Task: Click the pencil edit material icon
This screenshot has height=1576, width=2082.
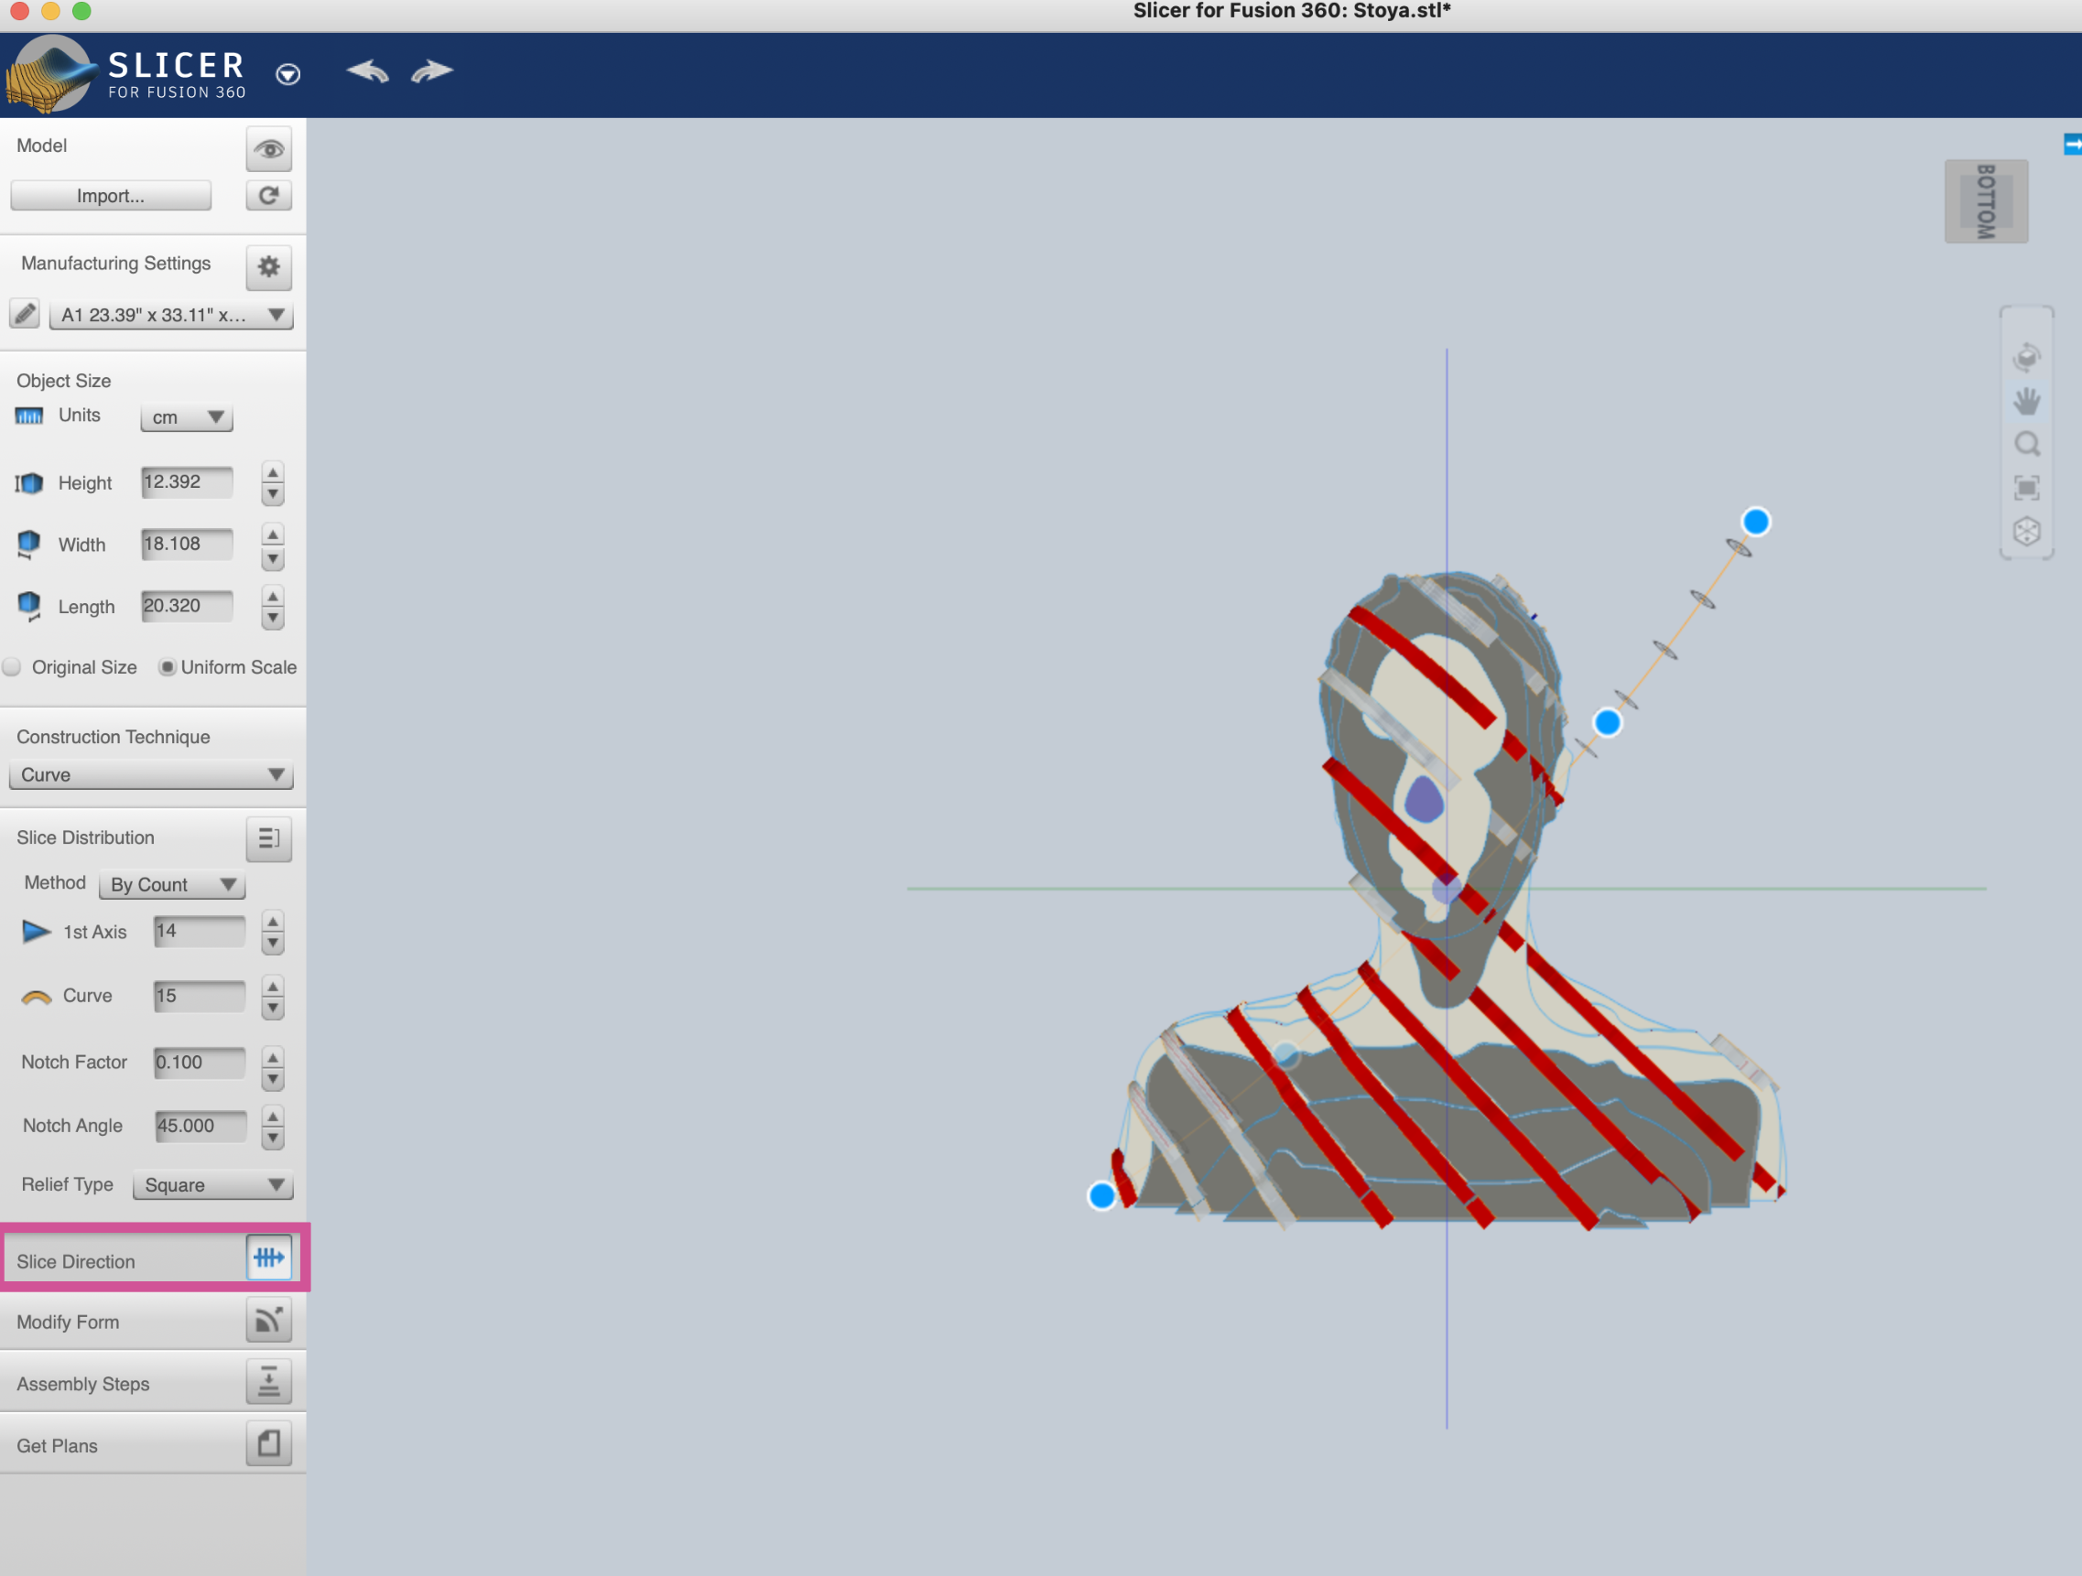Action: pyautogui.click(x=25, y=313)
